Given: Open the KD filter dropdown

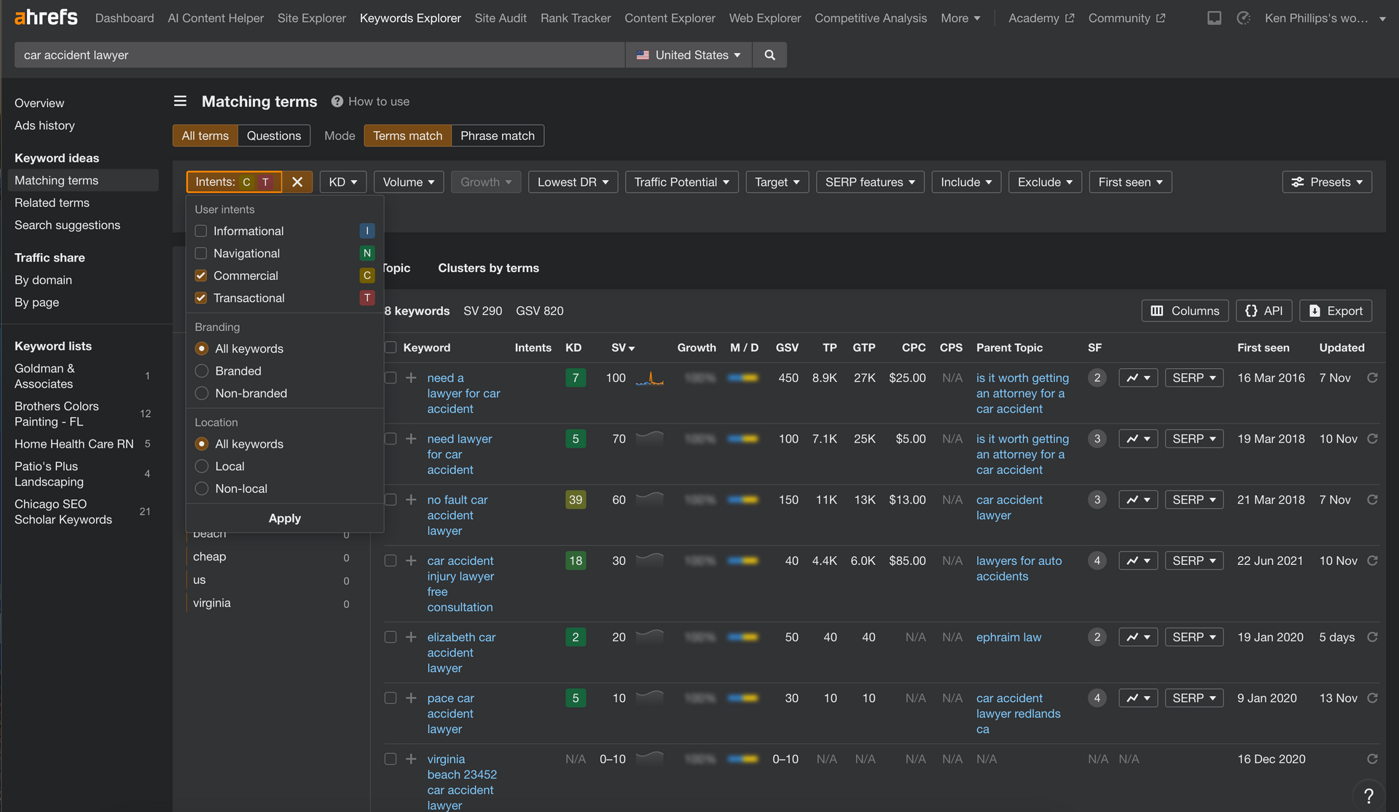Looking at the screenshot, I should 343,182.
